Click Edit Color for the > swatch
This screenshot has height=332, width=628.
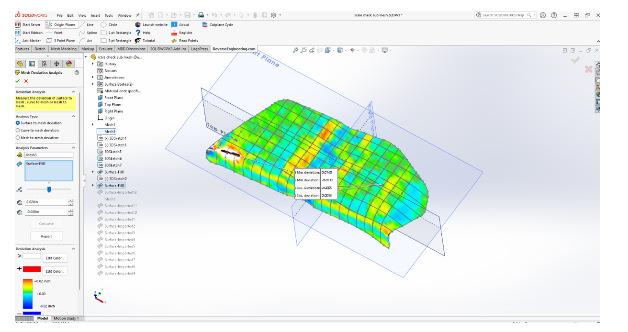[x=55, y=258]
